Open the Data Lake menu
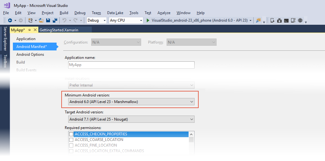This screenshot has width=325, height=161. click(x=115, y=13)
